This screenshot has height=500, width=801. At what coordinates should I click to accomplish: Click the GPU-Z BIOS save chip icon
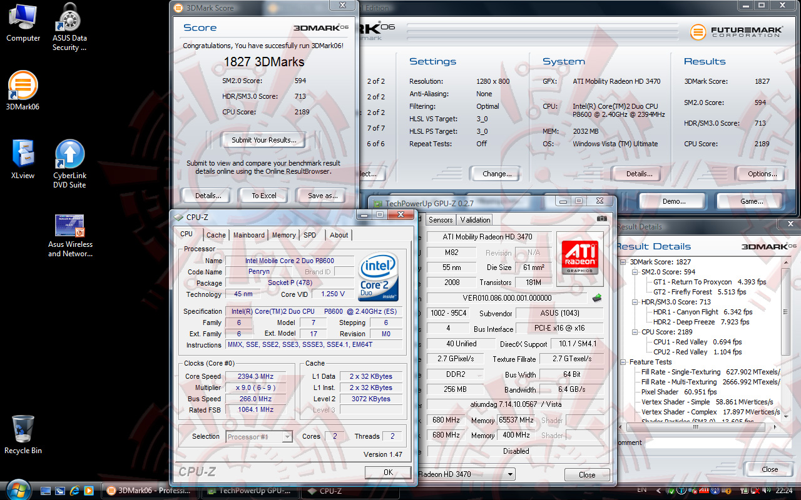click(596, 297)
